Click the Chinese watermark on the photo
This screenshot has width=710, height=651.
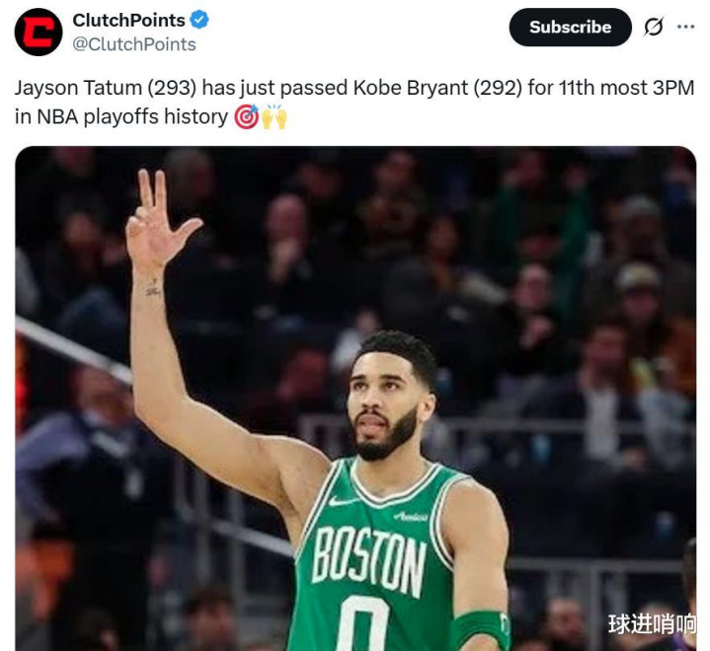point(652,624)
